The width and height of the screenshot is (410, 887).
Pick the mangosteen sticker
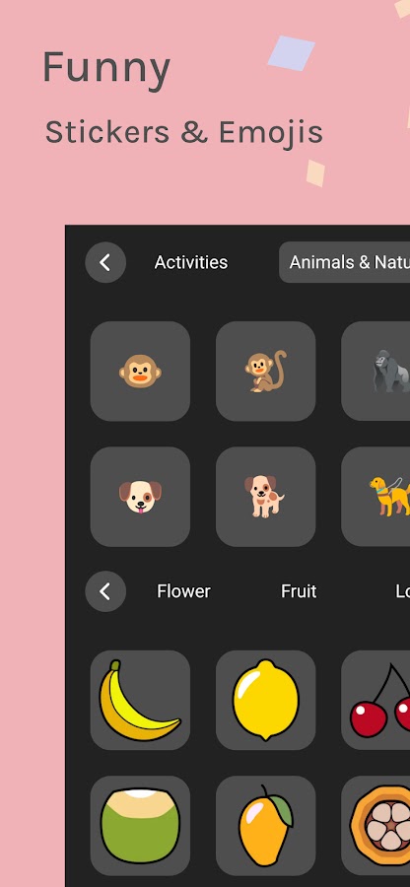(376, 826)
